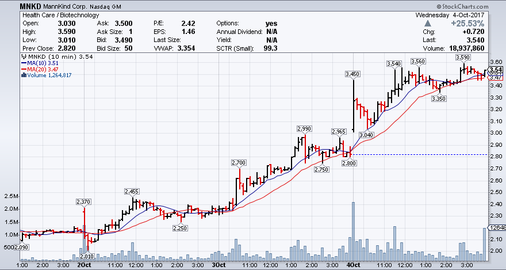Click the 3.590 high price callout
Screen dimensions: 506x270
pyautogui.click(x=462, y=58)
